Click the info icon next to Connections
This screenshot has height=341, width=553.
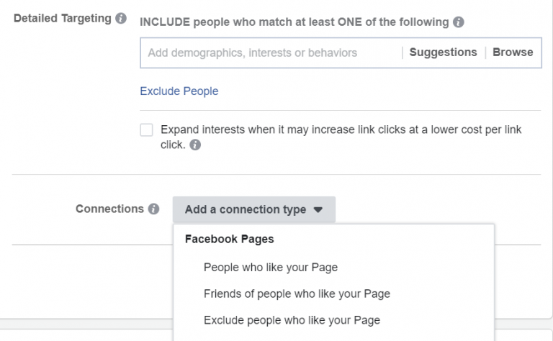[x=153, y=209]
